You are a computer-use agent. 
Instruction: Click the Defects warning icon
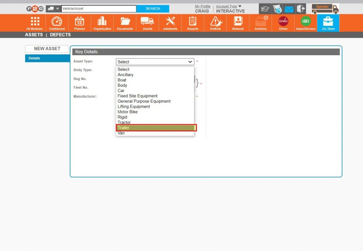(215, 22)
